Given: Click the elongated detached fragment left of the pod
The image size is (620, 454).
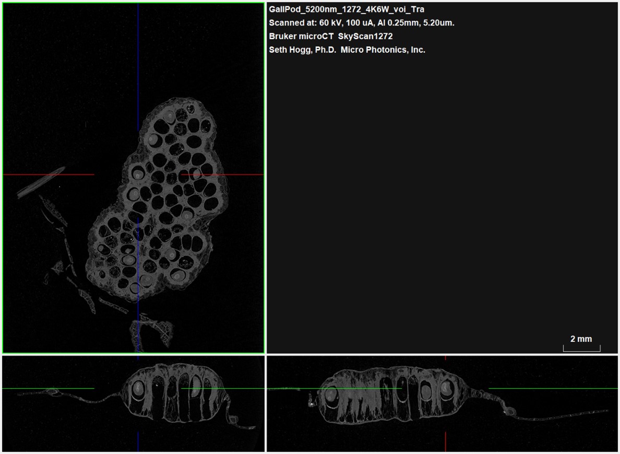Looking at the screenshot, I should click(x=41, y=182).
